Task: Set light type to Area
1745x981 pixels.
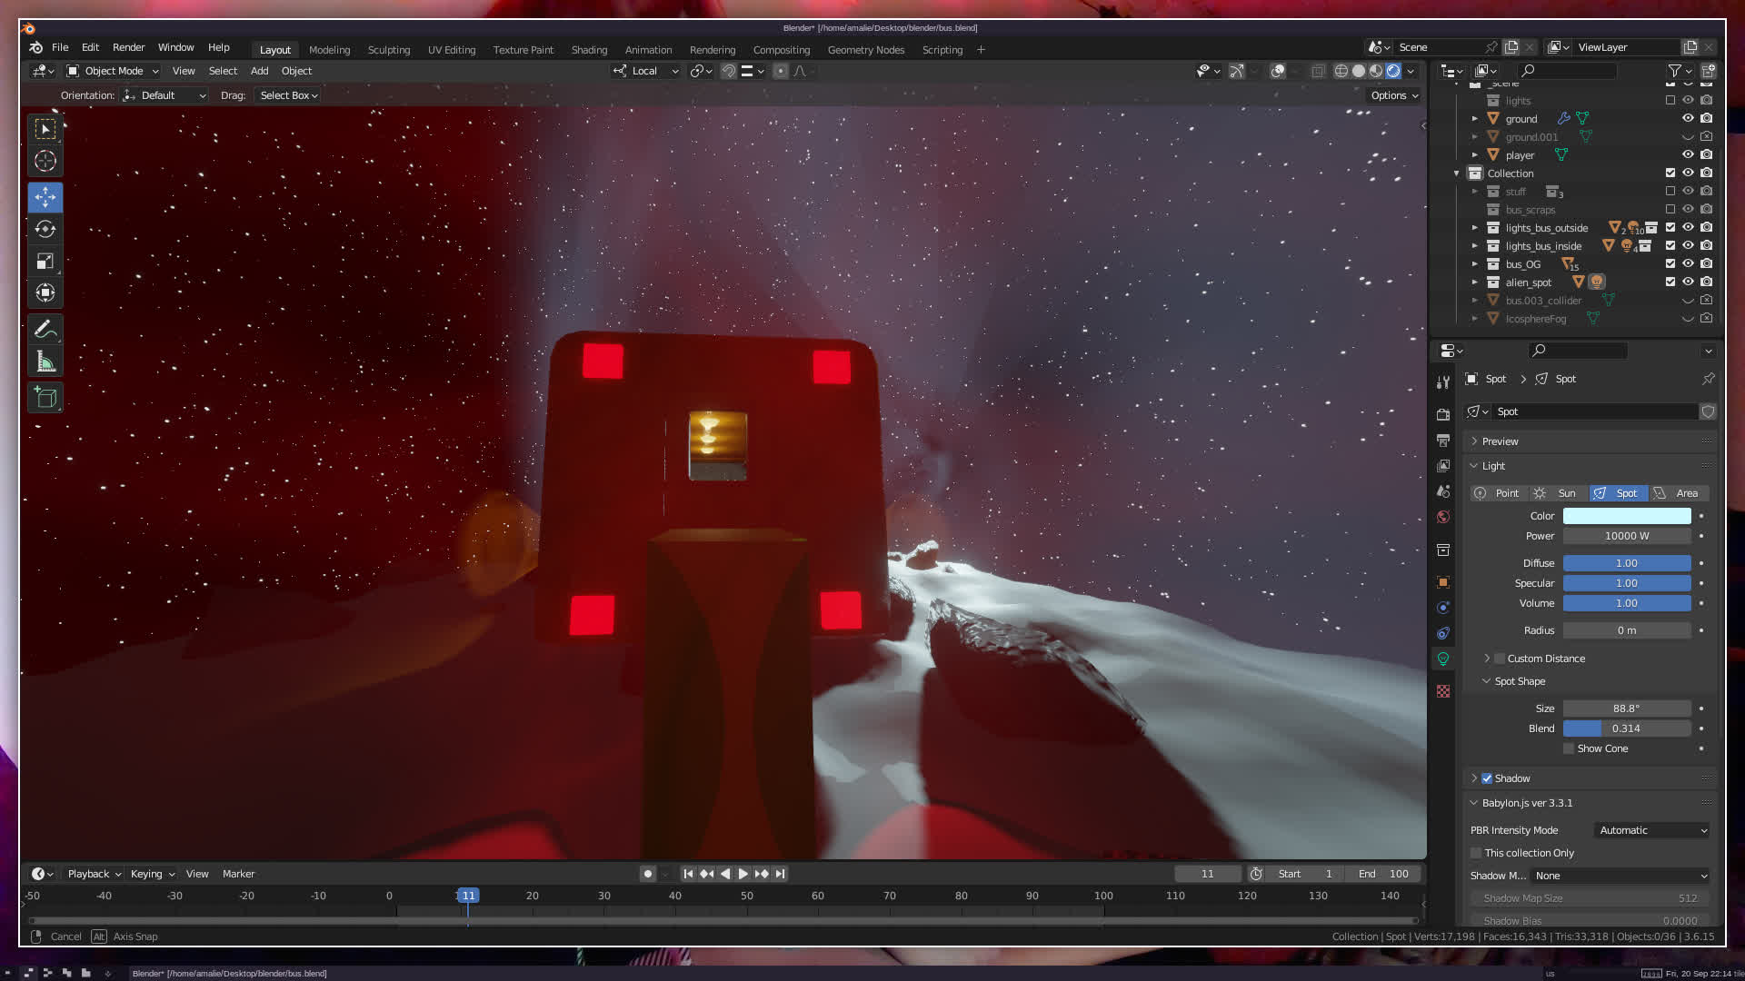Action: [1678, 493]
